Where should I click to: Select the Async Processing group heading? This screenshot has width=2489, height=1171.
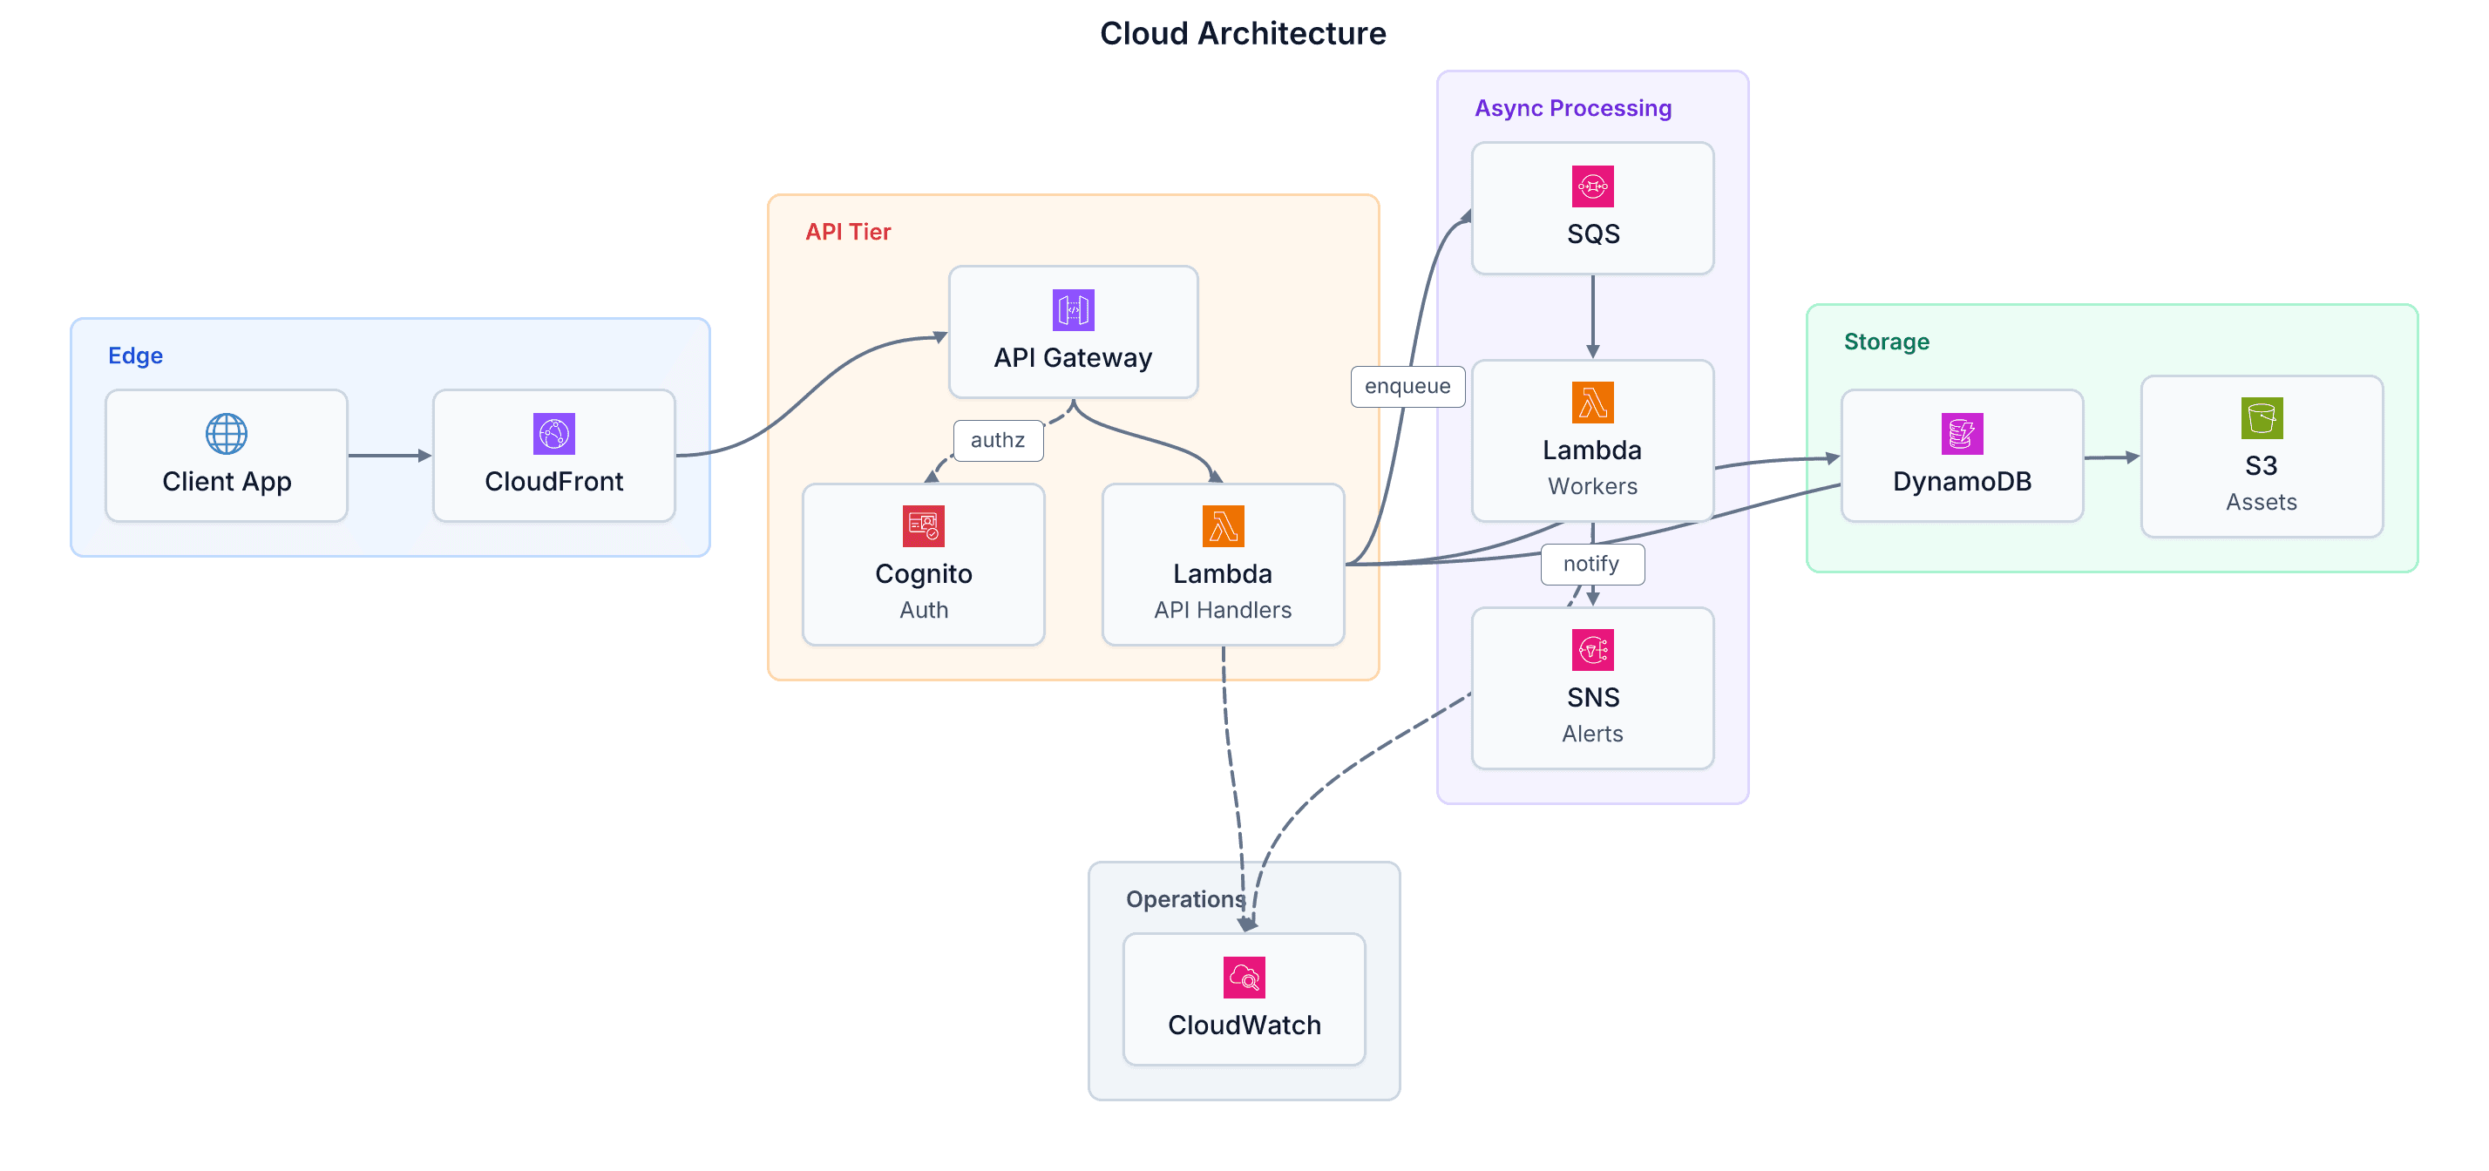(1572, 108)
